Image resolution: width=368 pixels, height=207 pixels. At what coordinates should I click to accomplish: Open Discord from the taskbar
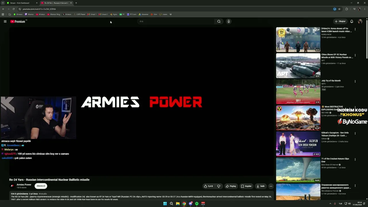190,204
